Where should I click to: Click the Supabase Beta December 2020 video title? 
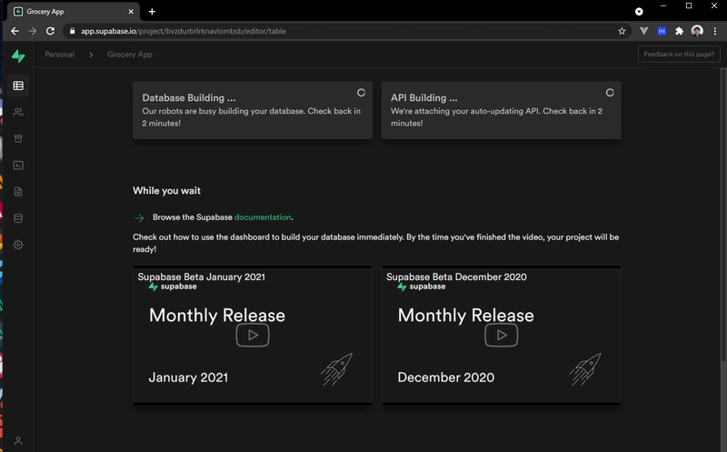(456, 277)
